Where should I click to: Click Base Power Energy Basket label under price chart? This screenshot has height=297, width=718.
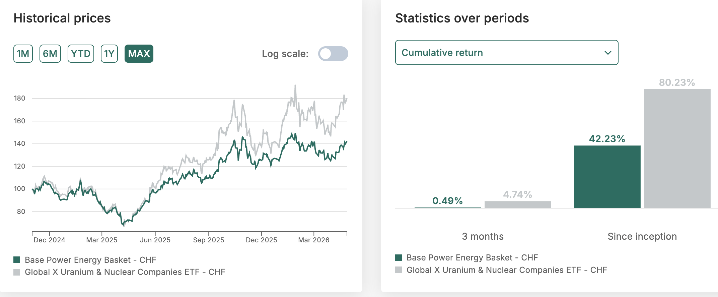pos(90,260)
